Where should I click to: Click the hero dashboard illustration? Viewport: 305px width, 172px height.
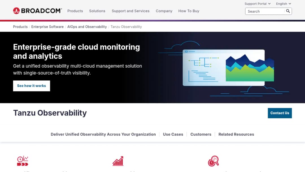[x=224, y=68]
